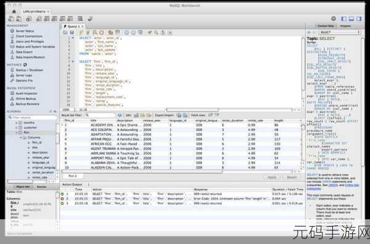Execute statement under cursor
The height and width of the screenshot is (244, 370).
[x=88, y=32]
